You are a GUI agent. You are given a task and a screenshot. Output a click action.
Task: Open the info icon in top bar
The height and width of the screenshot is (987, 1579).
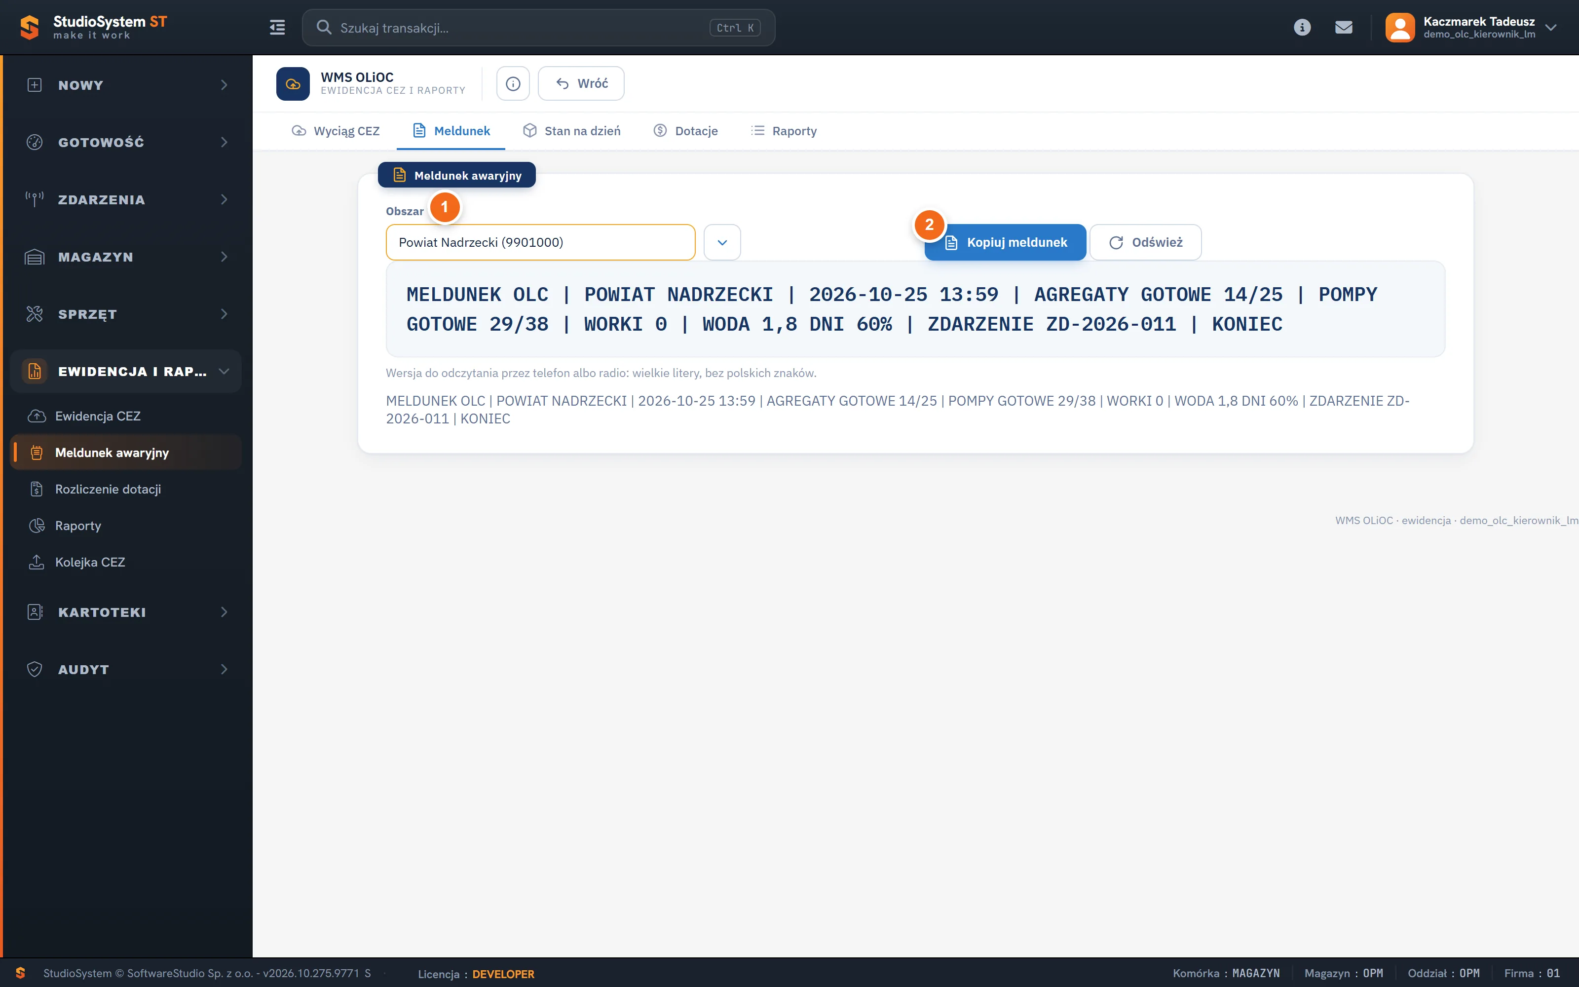pos(1302,28)
